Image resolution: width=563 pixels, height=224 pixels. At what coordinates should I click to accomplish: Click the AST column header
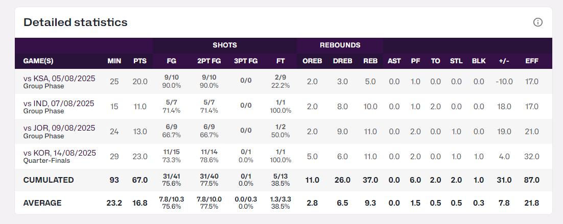tap(394, 61)
